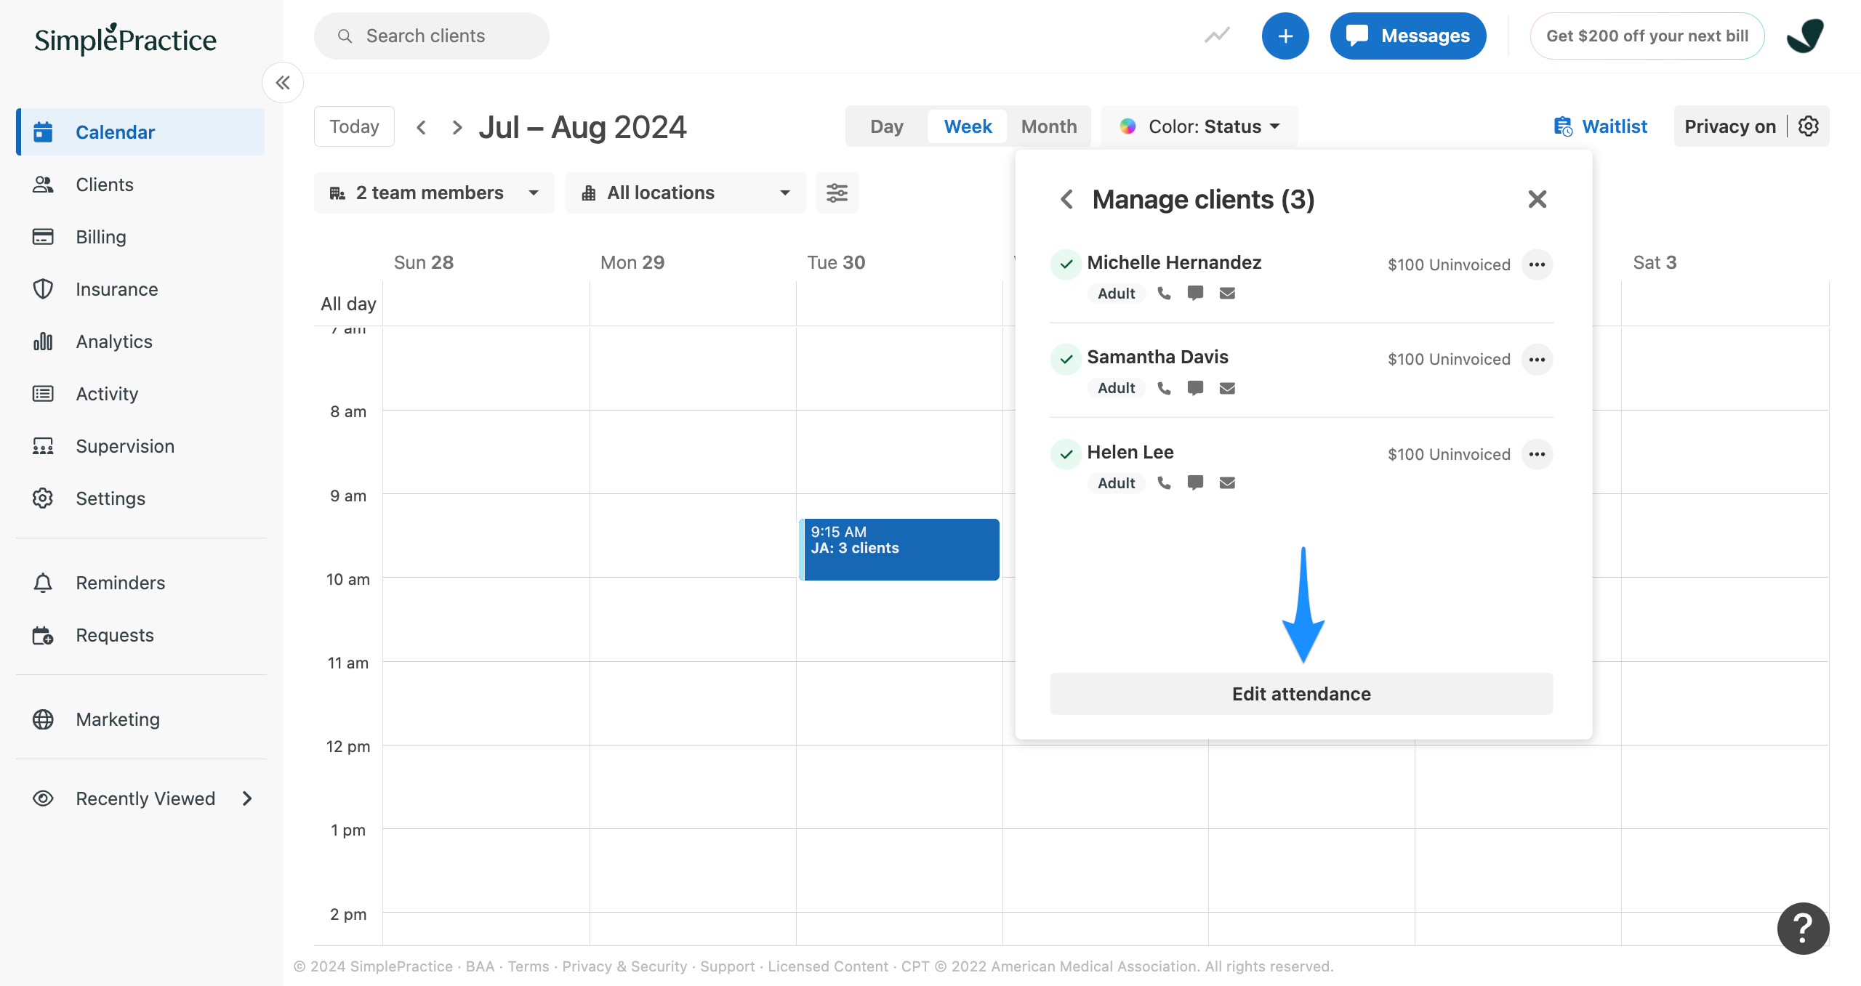Click the Search clients field
This screenshot has height=986, width=1861.
coord(432,36)
